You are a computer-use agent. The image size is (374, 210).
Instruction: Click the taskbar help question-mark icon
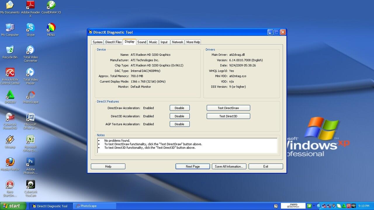click(276, 206)
